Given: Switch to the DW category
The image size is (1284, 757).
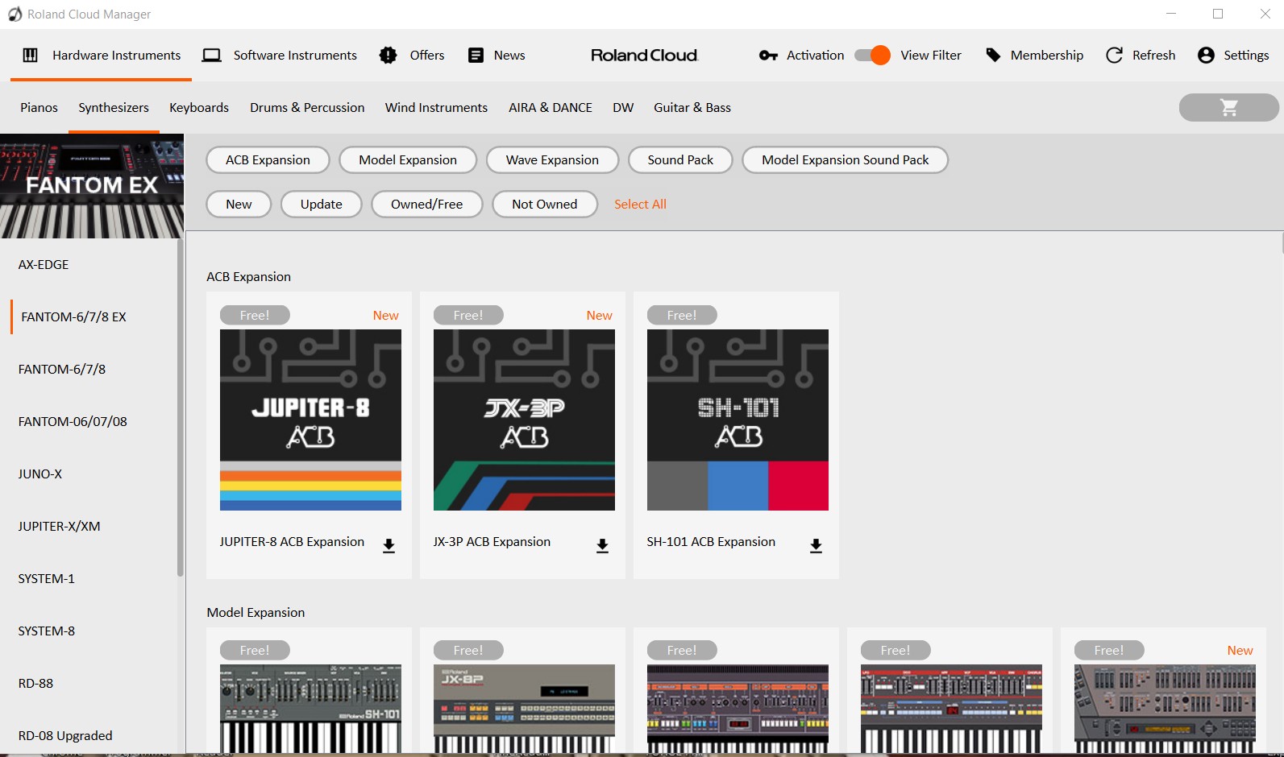Looking at the screenshot, I should pyautogui.click(x=623, y=107).
